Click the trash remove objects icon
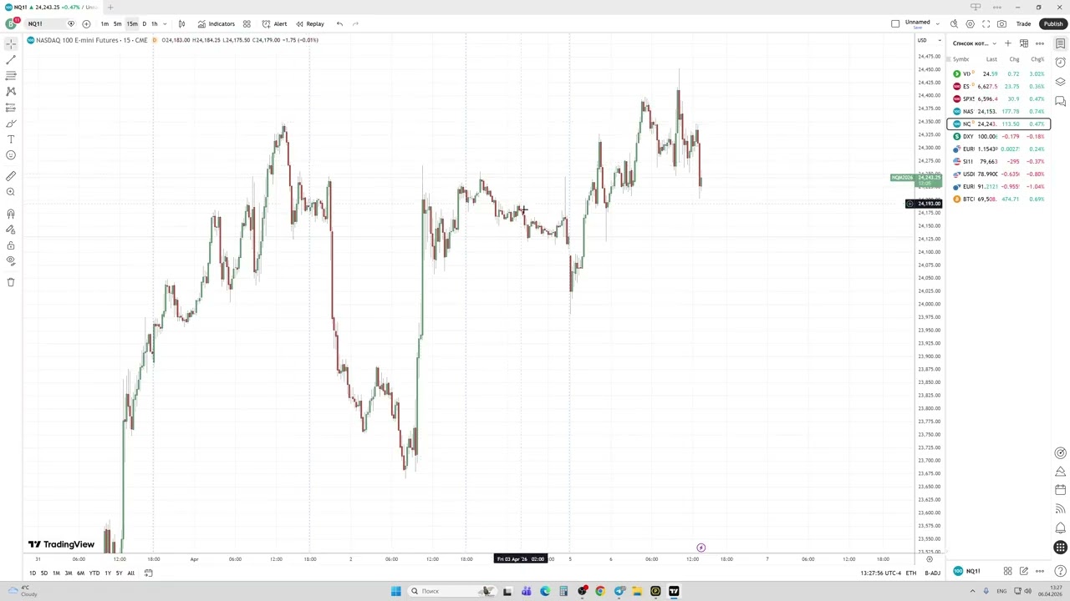This screenshot has height=601, width=1070. [11, 282]
